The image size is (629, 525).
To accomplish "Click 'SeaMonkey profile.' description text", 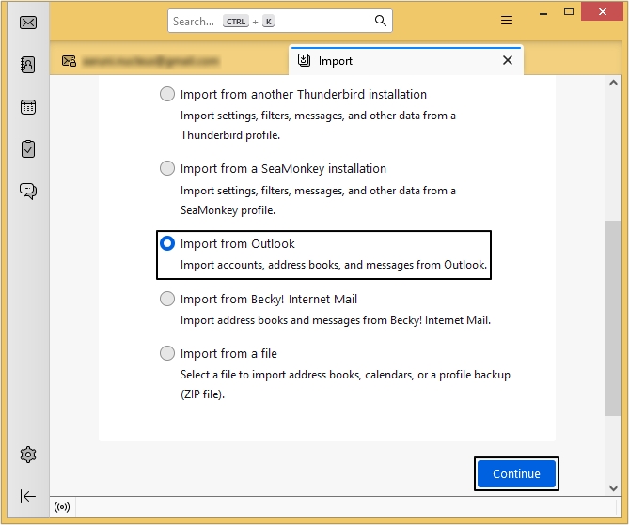I will coord(228,210).
